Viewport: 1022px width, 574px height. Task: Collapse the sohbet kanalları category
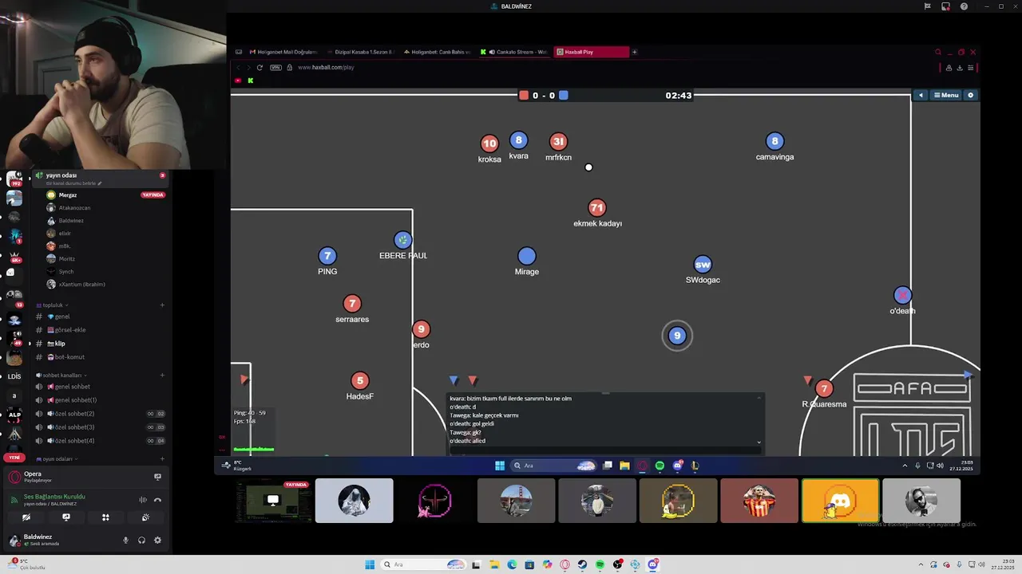60,375
